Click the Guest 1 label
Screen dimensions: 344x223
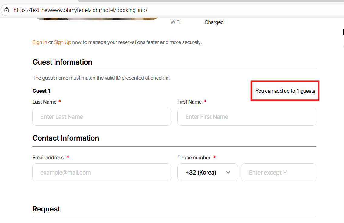click(x=41, y=91)
